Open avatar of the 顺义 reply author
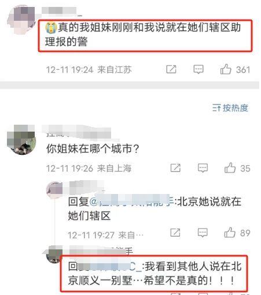The image size is (261, 295). (54, 255)
